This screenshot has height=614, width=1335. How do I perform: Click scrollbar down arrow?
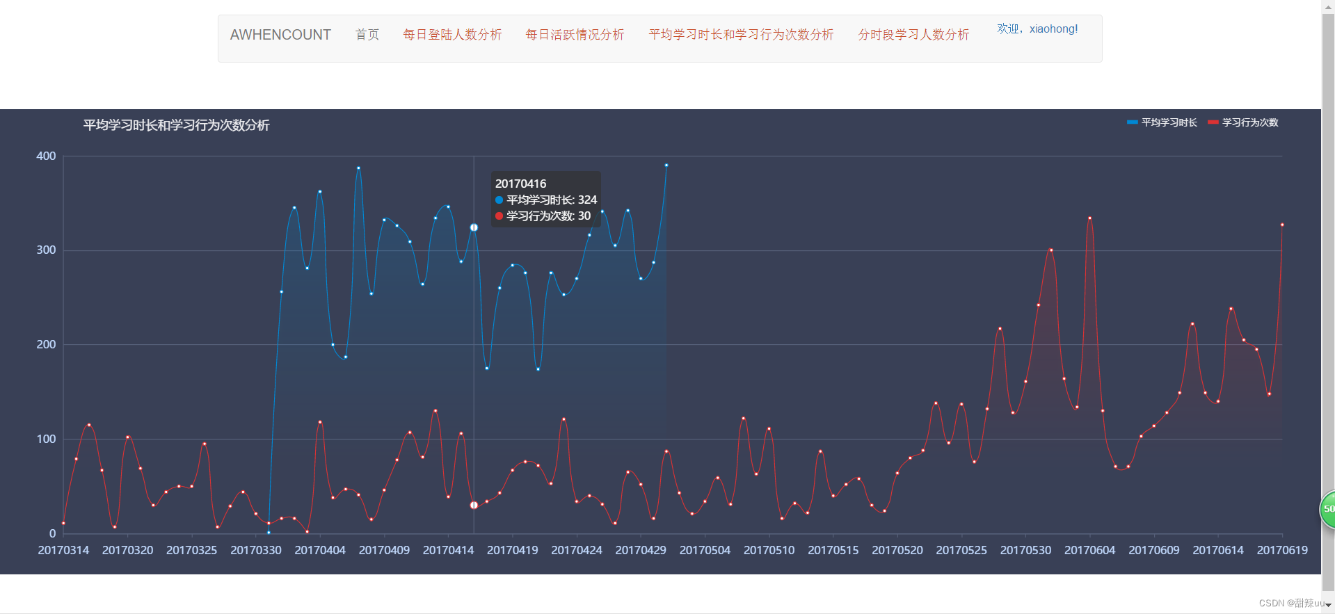click(x=1328, y=605)
